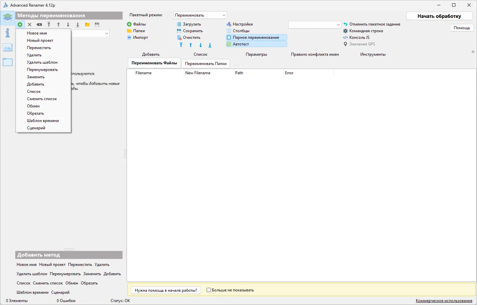The height and width of the screenshot is (305, 477).
Task: Open program settings via Настройки icon
Action: click(239, 24)
